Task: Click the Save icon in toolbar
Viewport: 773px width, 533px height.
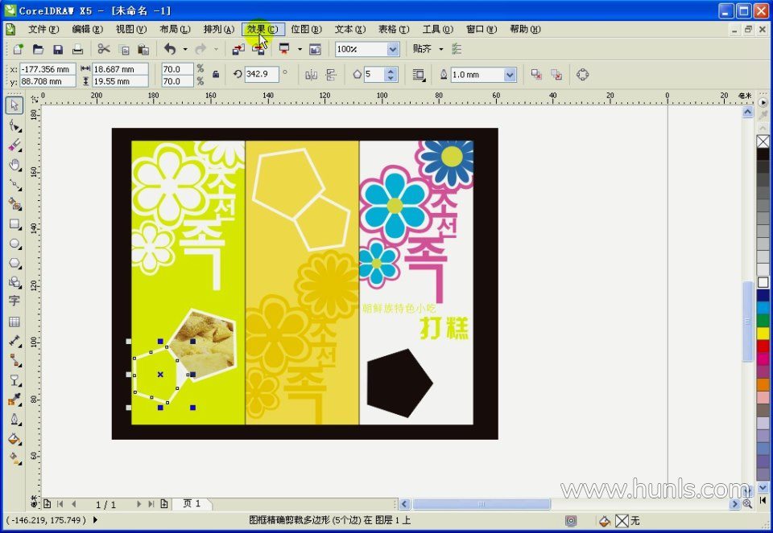Action: coord(58,50)
